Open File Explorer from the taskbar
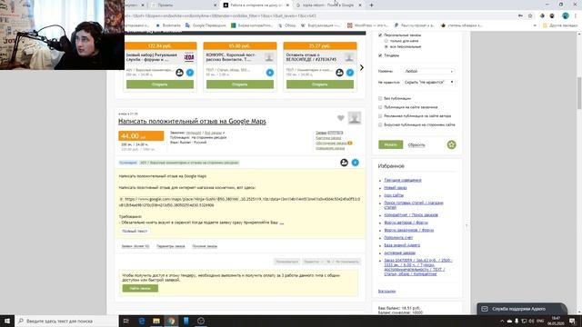The height and width of the screenshot is (327, 582). (x=156, y=321)
